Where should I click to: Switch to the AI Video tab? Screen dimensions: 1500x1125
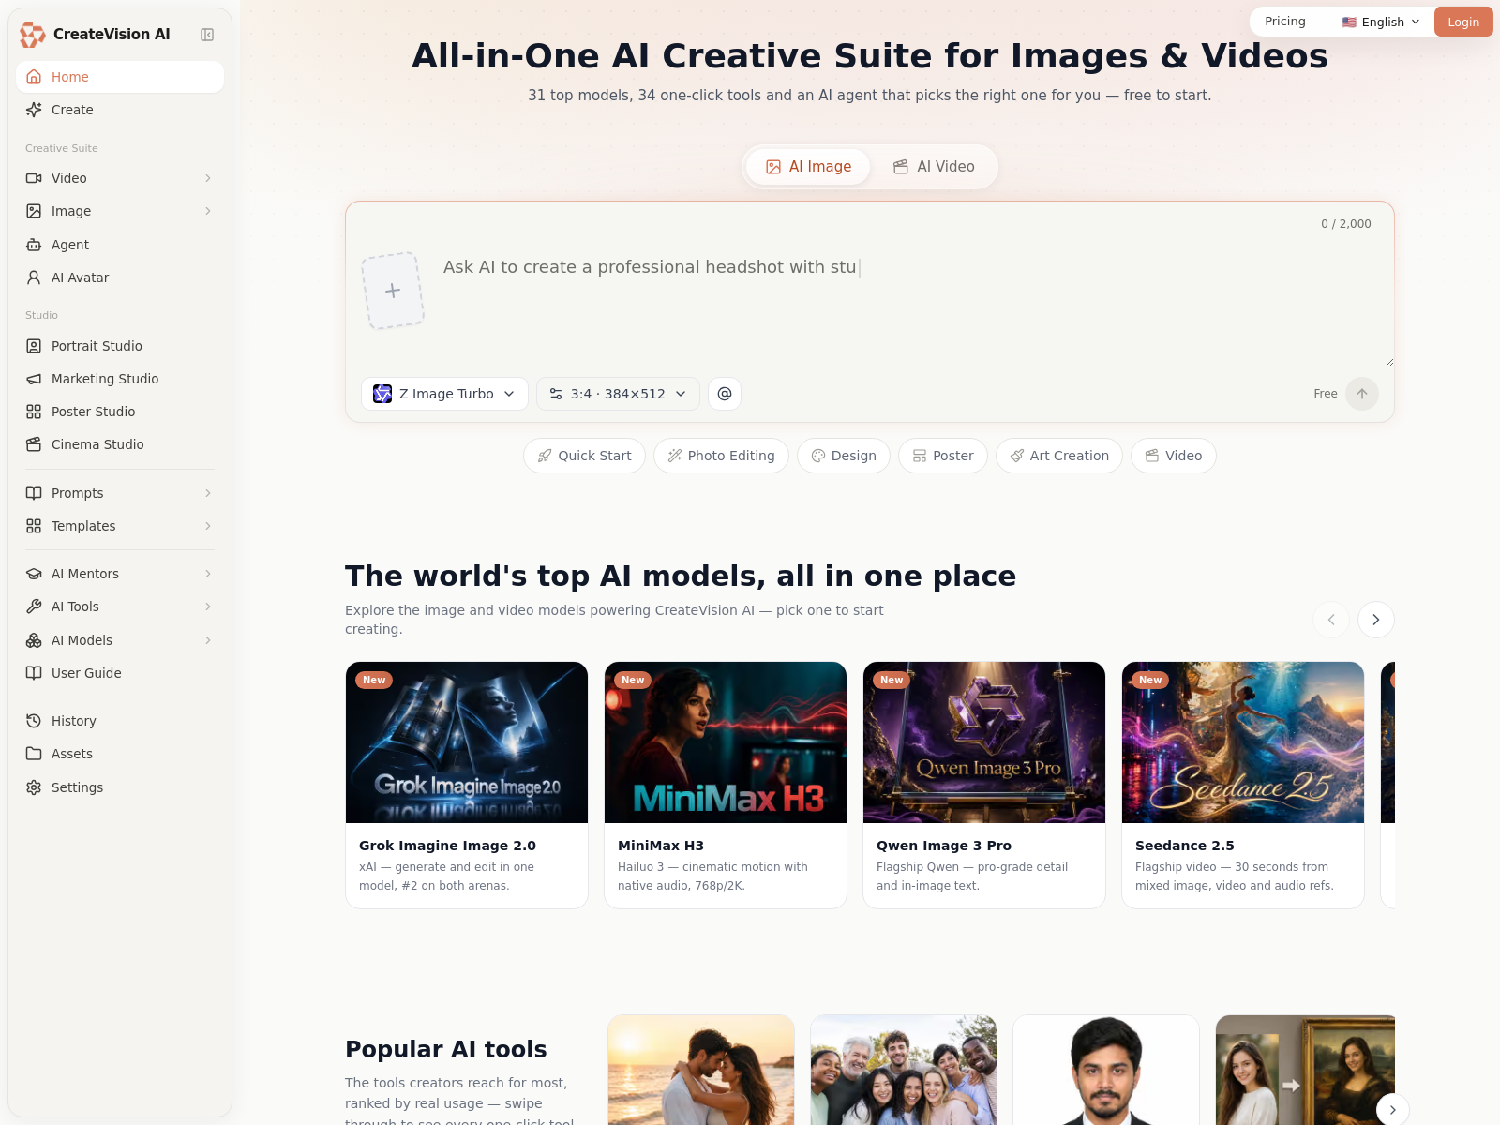[934, 167]
